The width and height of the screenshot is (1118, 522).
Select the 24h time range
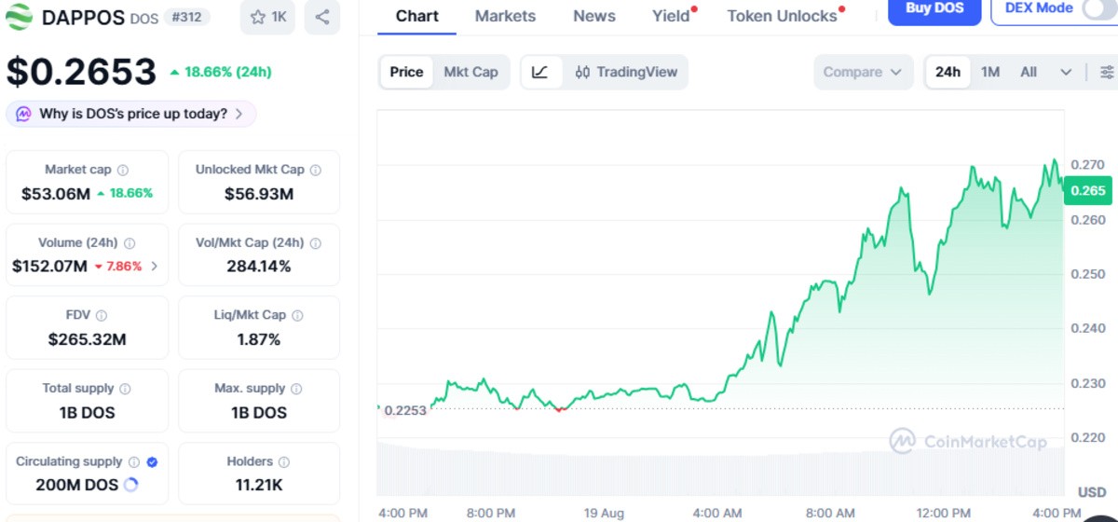[948, 72]
